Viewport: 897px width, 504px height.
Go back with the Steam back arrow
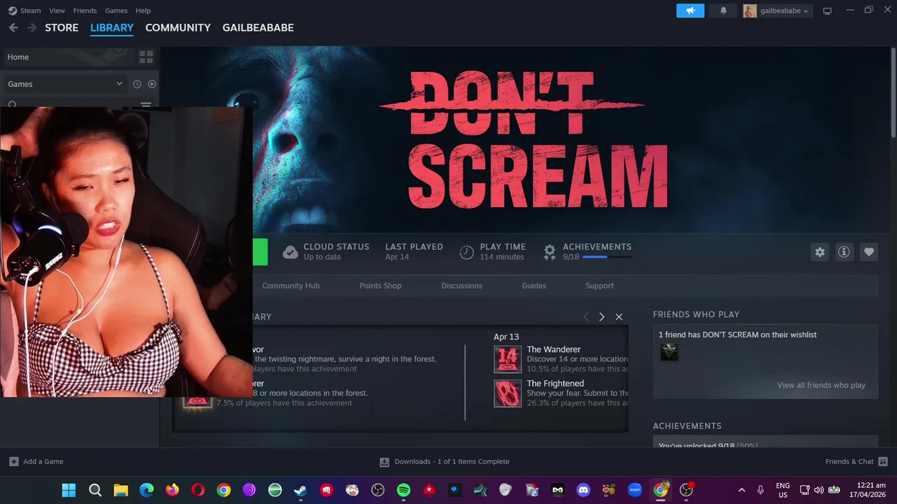point(13,27)
